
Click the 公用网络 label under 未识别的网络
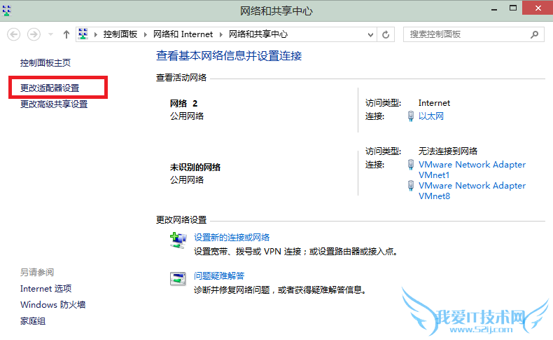pos(187,180)
